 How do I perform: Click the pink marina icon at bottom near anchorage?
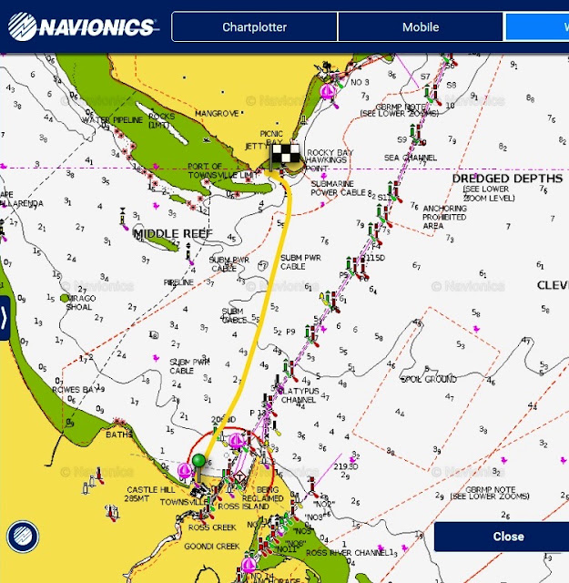coord(249,565)
